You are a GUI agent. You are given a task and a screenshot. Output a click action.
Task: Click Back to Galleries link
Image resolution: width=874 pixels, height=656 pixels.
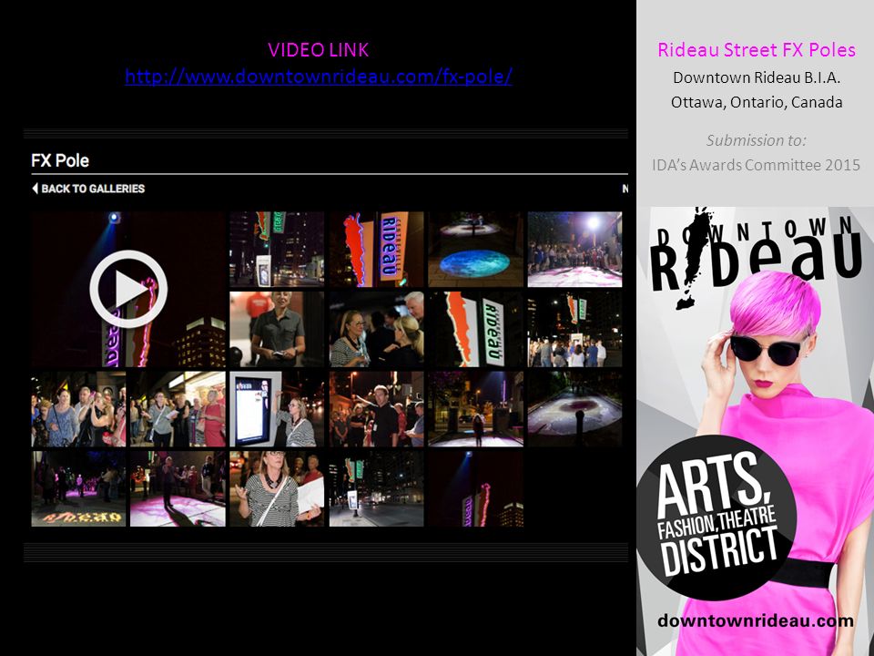point(93,189)
